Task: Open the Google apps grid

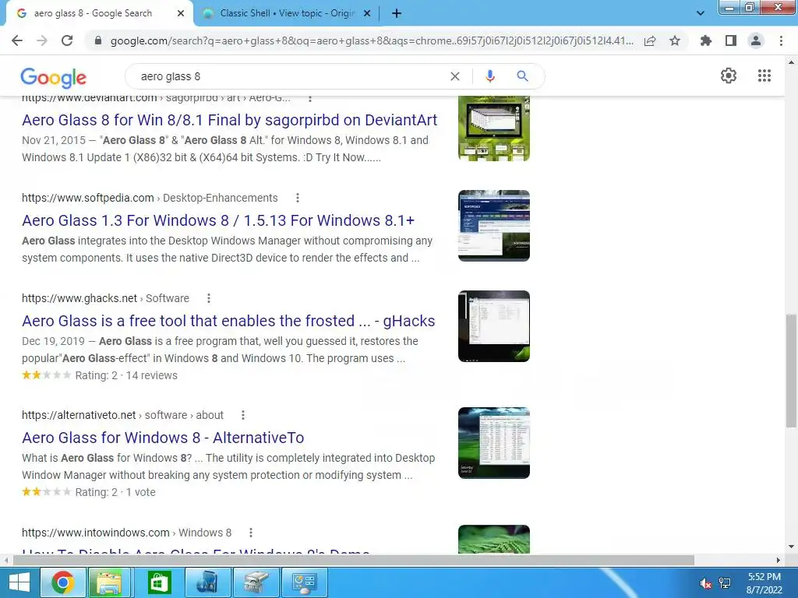Action: point(764,76)
